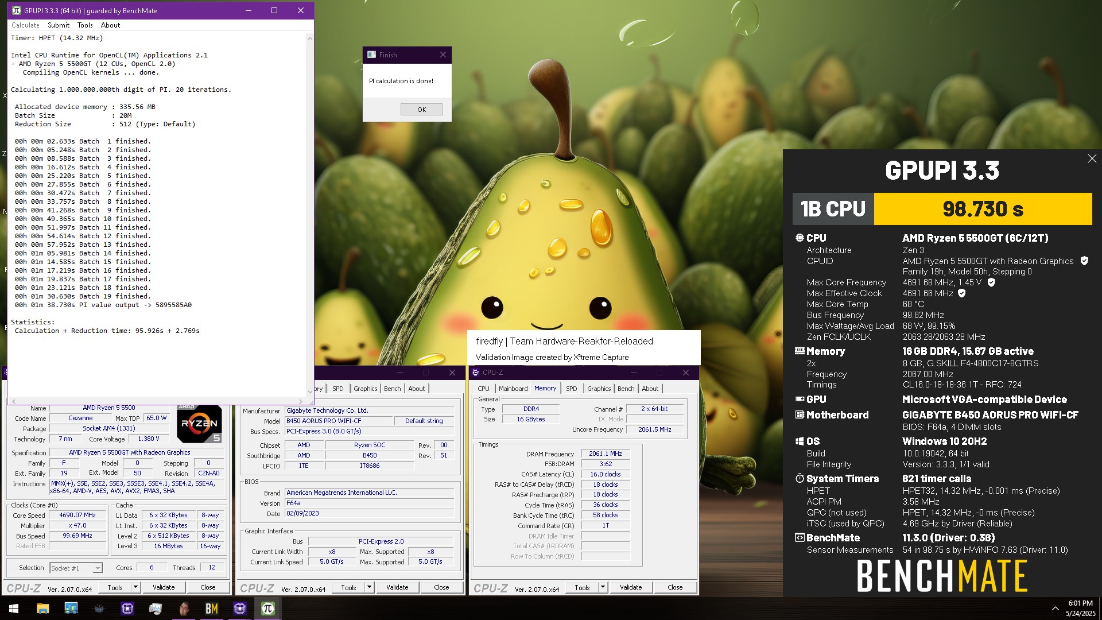Select Bench tab in CPU-Z Mainboard window

click(x=393, y=389)
